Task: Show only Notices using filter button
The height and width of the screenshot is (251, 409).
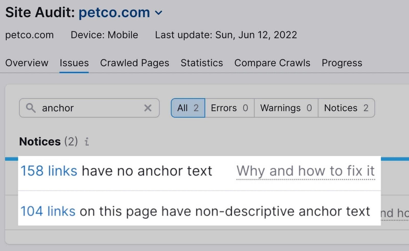Action: pos(346,108)
